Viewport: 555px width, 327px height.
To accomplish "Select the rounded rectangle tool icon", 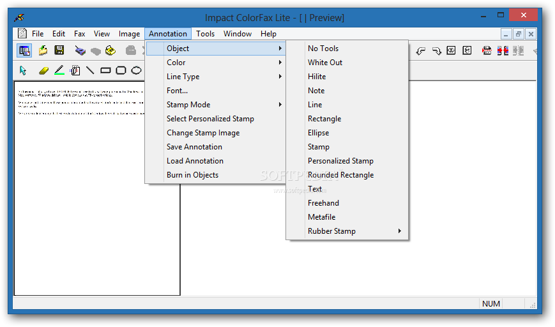I will click(x=121, y=70).
